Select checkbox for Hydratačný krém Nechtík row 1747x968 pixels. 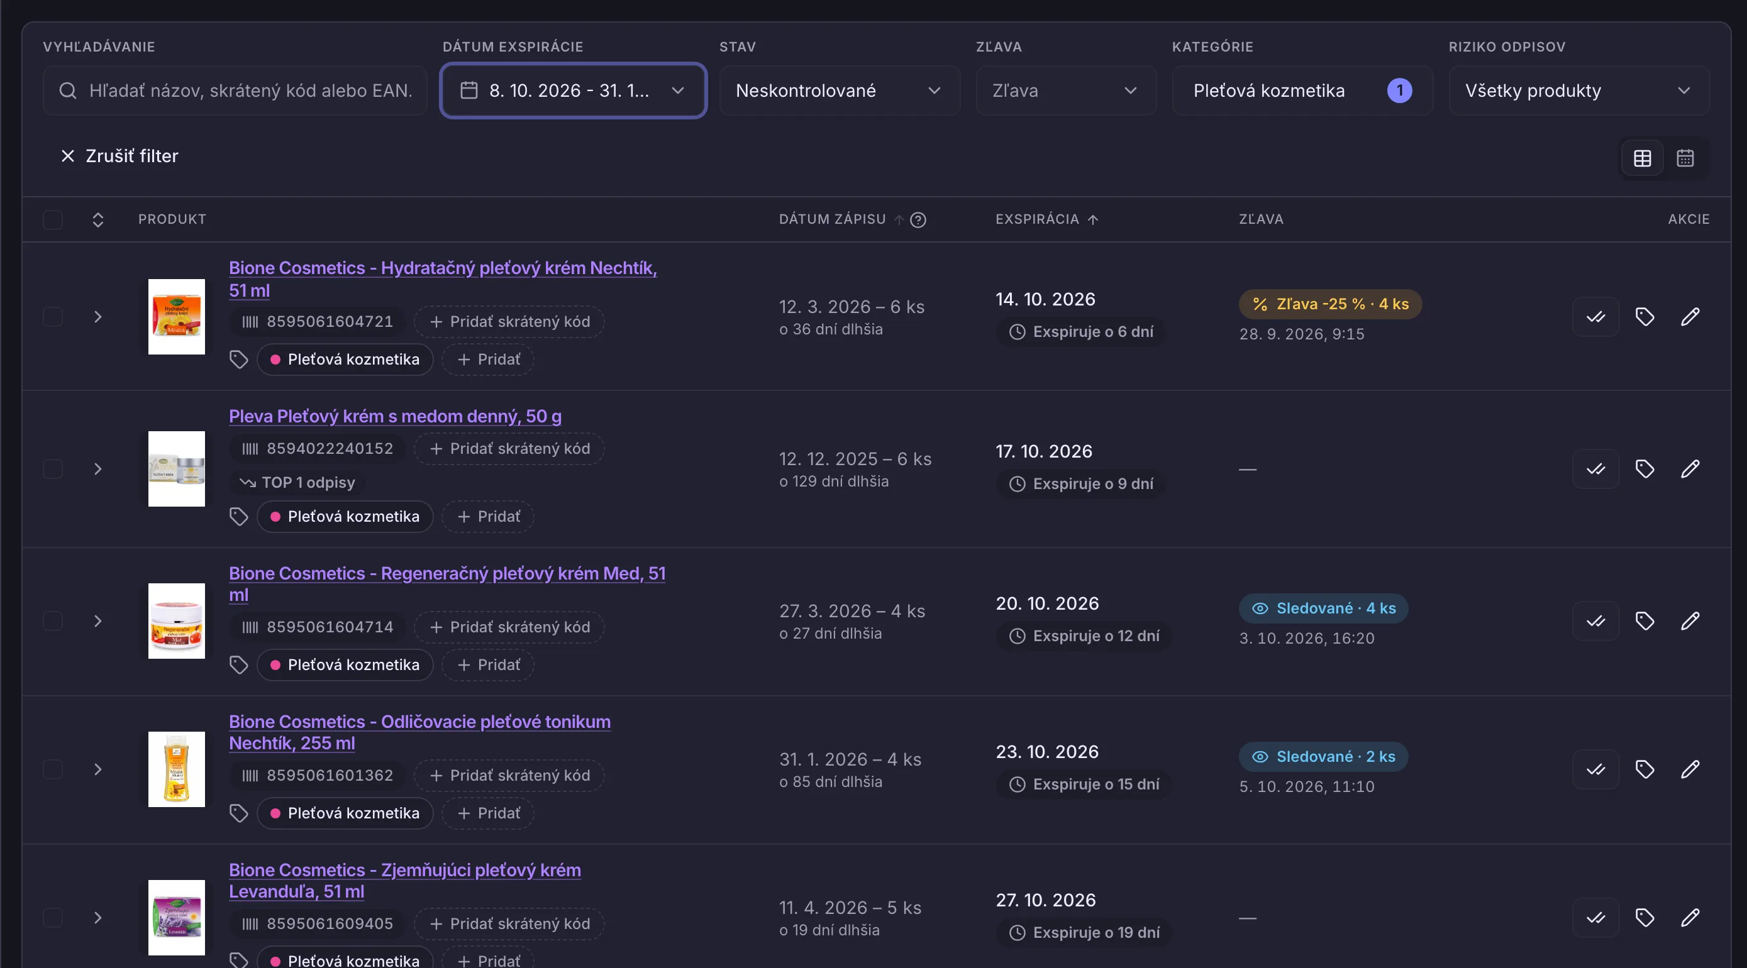[x=53, y=317]
